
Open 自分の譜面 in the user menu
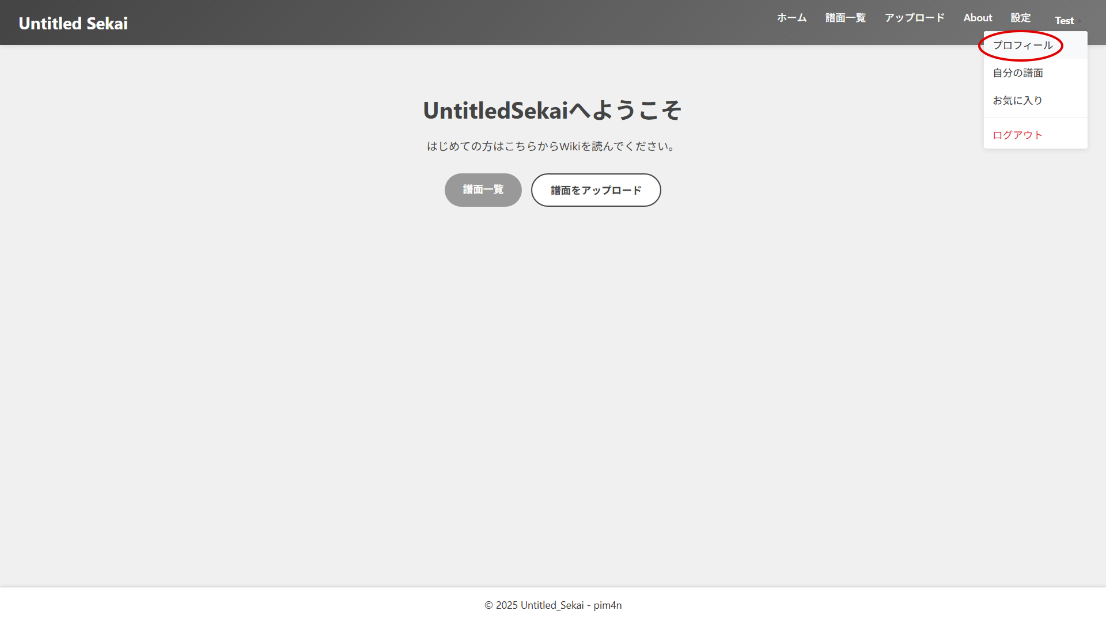pos(1018,73)
